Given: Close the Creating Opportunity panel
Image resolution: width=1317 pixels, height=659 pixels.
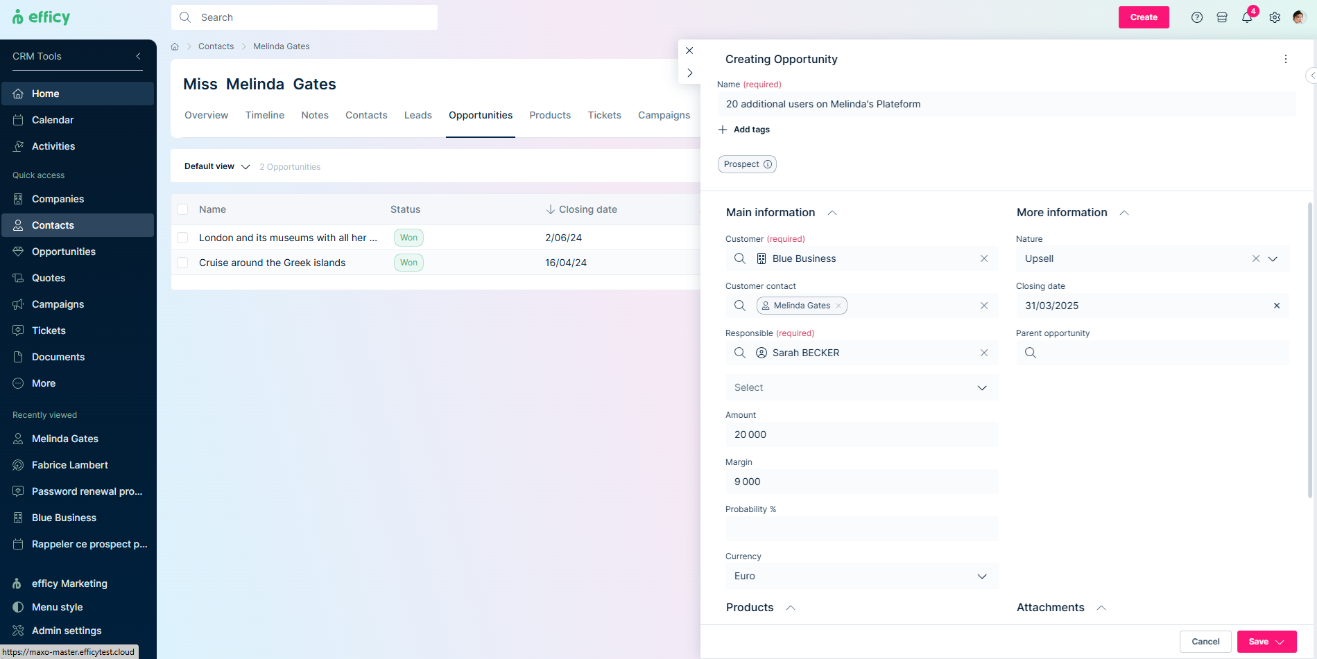Looking at the screenshot, I should click(689, 51).
